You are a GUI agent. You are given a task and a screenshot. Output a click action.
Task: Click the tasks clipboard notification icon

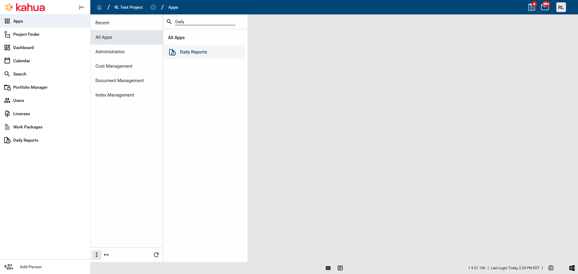pos(531,7)
